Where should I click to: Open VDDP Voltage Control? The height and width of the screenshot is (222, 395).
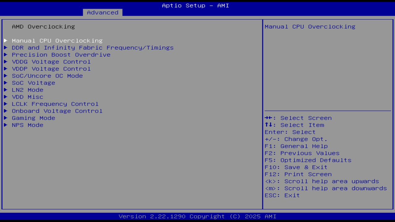(51, 69)
